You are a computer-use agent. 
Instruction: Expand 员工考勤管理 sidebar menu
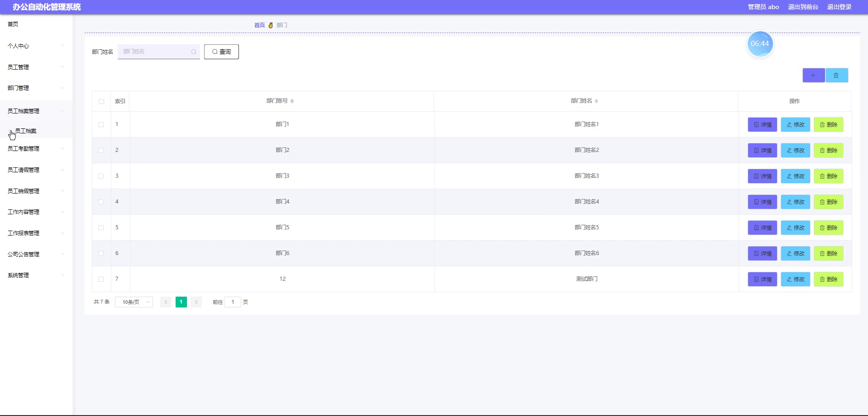[x=36, y=148]
